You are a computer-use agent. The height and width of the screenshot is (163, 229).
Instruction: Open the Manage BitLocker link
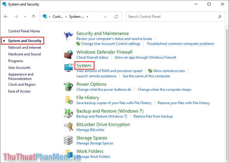pos(90,130)
